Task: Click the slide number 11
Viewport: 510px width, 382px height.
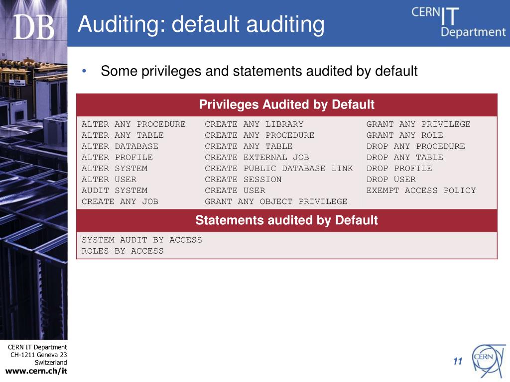Action: [x=458, y=361]
